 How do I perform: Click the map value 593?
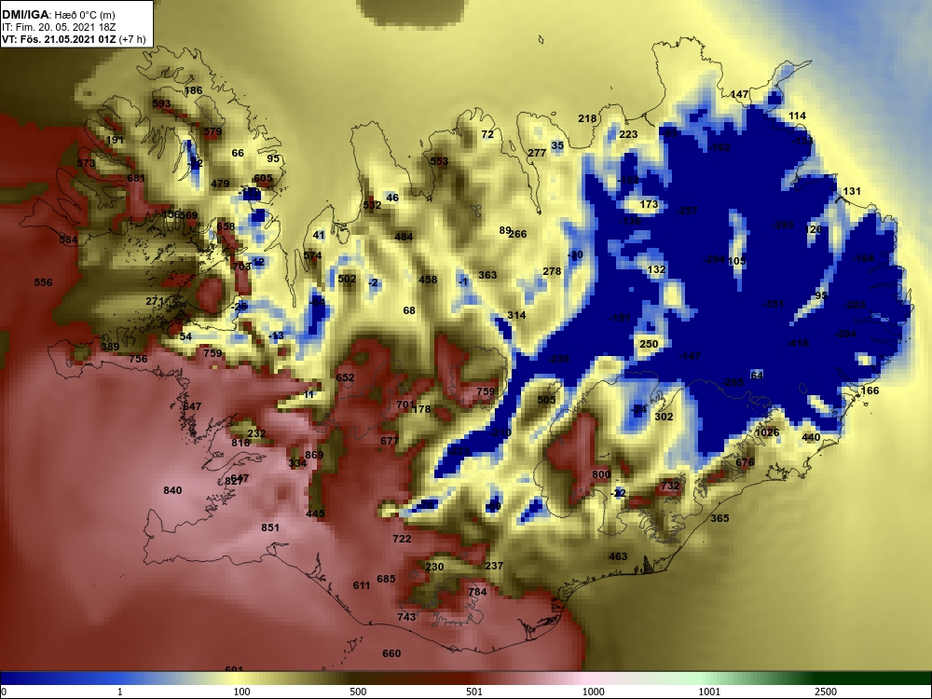click(x=161, y=103)
